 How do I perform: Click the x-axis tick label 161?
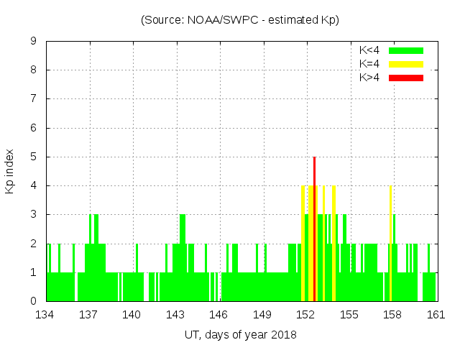[x=436, y=315]
